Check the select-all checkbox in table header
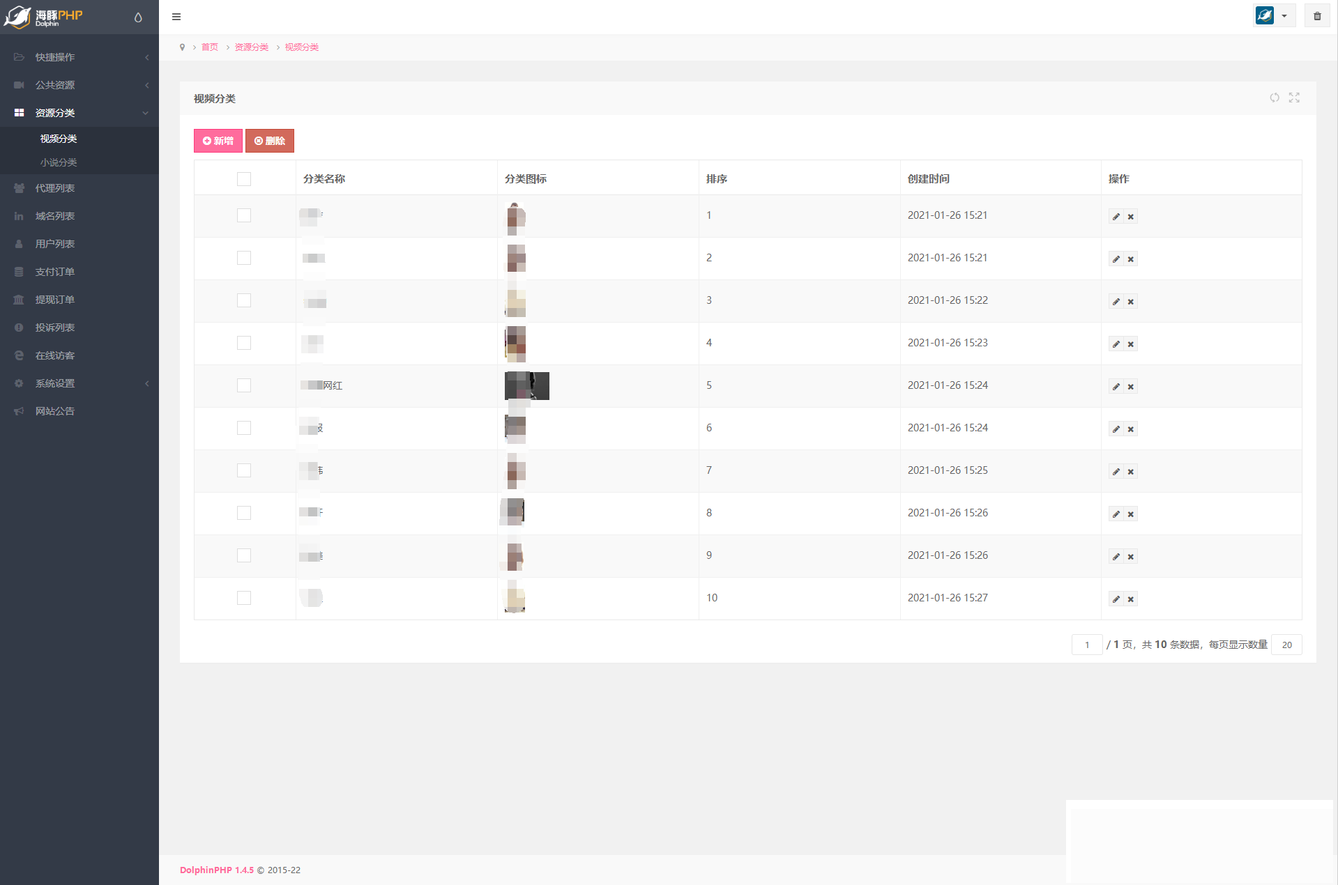 click(244, 179)
